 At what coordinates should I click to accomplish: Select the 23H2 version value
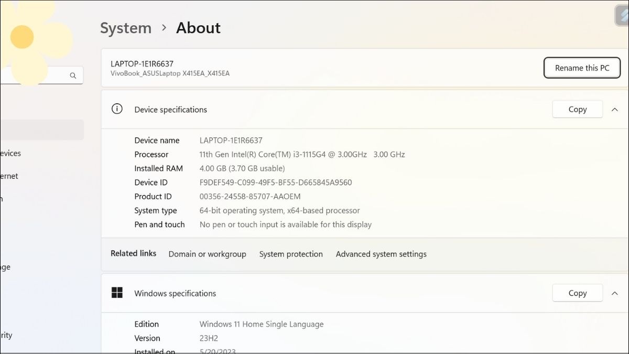tap(210, 338)
